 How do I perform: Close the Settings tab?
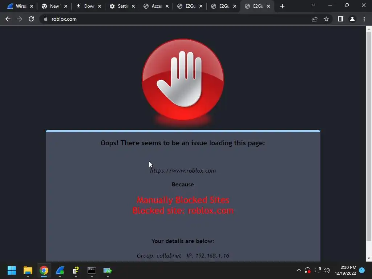click(x=133, y=6)
